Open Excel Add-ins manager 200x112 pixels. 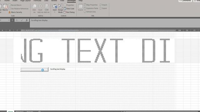[40, 9]
